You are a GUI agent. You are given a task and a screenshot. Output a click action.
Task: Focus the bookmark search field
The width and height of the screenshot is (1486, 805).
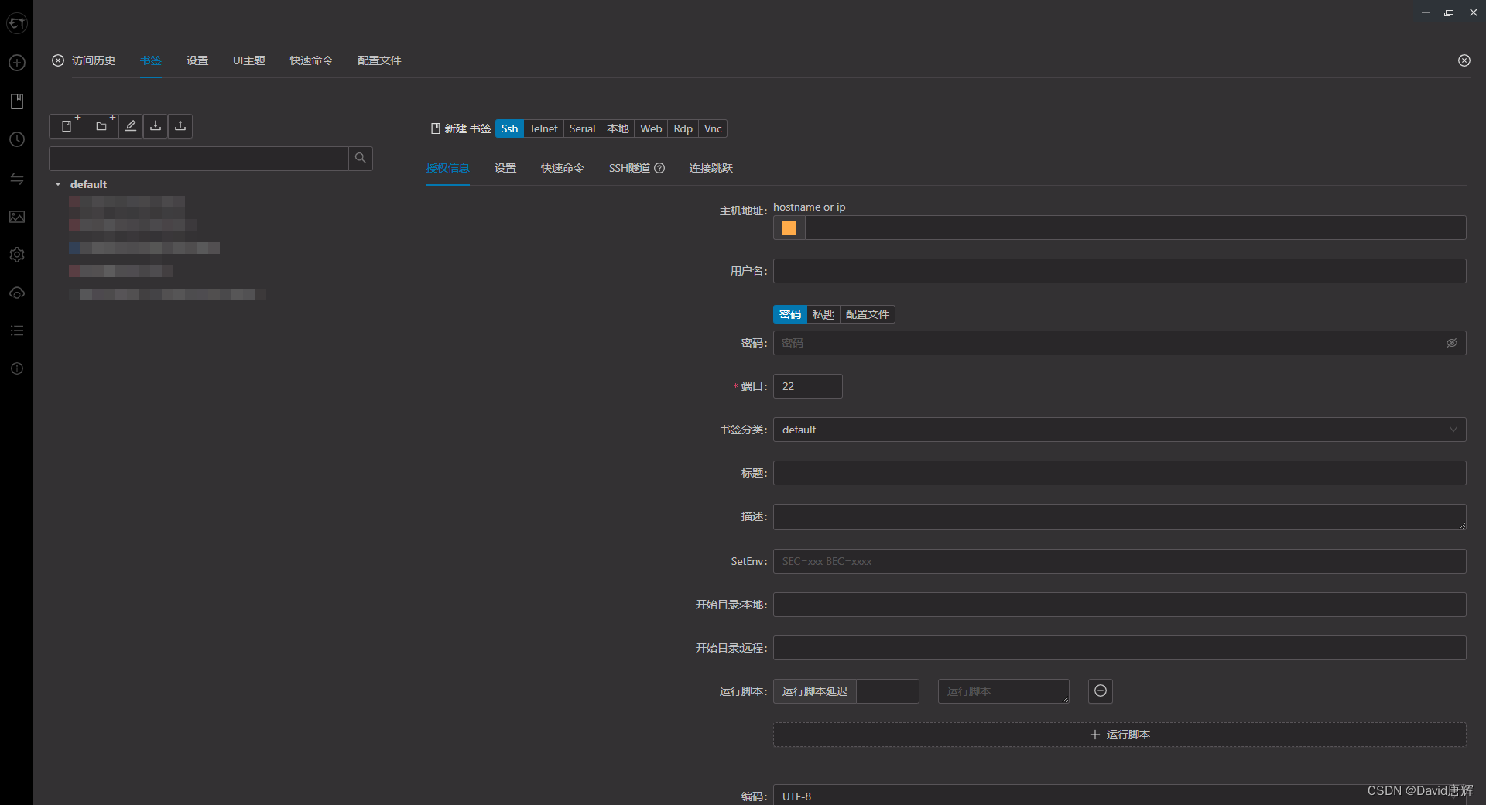coord(199,158)
